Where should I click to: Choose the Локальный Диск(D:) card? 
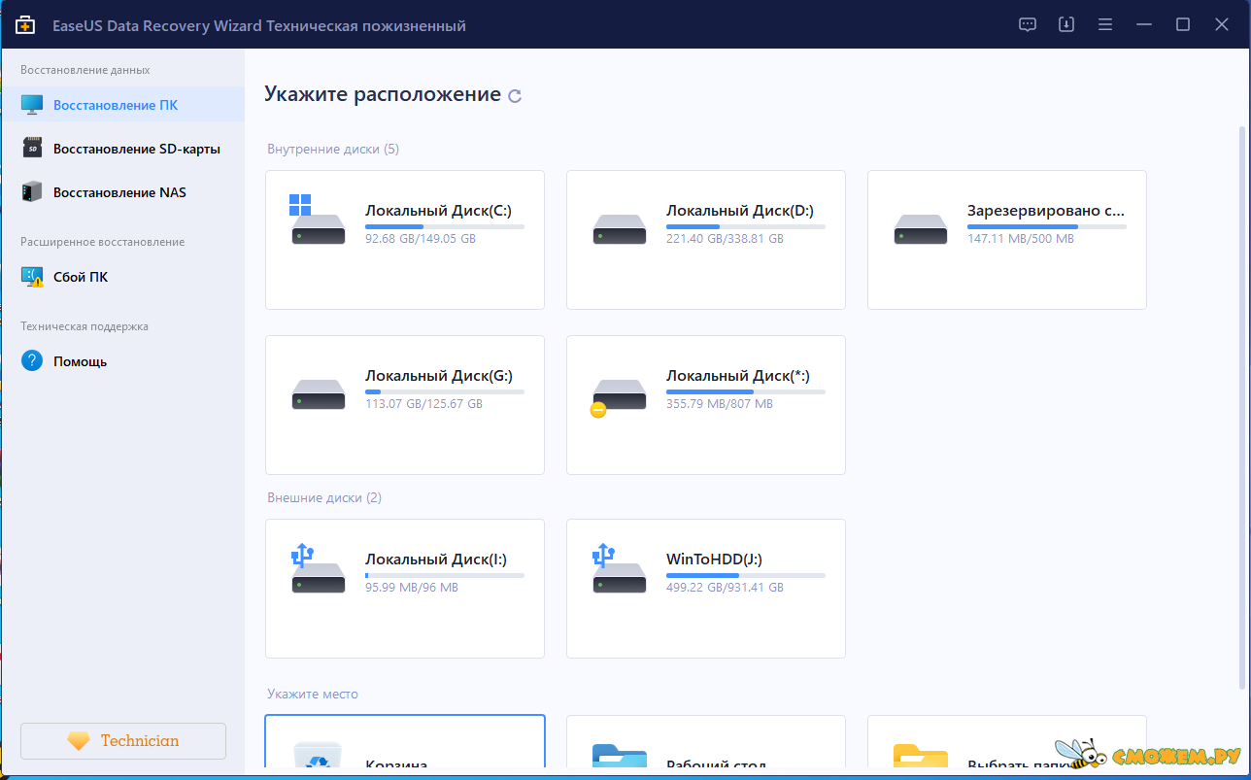click(706, 240)
